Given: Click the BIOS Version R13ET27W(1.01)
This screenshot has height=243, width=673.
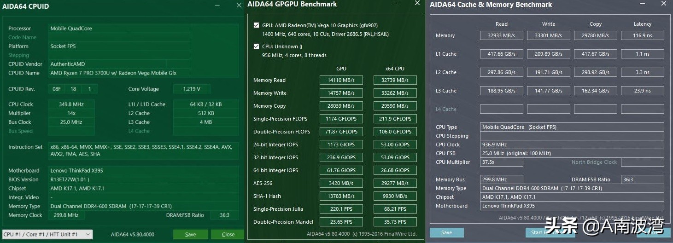Looking at the screenshot, I should 143,179.
